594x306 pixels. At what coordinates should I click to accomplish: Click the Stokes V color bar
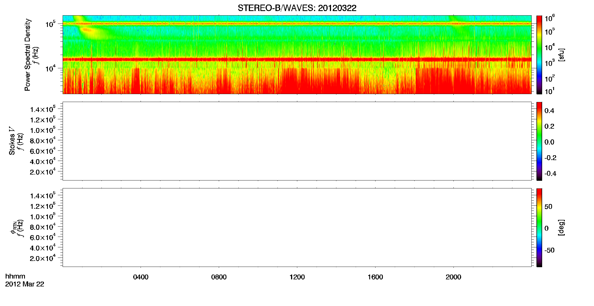pyautogui.click(x=539, y=141)
